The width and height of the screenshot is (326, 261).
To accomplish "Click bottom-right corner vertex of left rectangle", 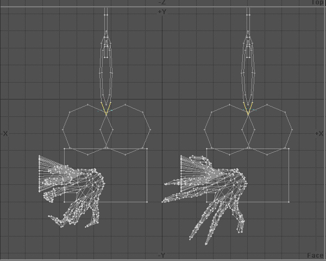I will 147,202.
